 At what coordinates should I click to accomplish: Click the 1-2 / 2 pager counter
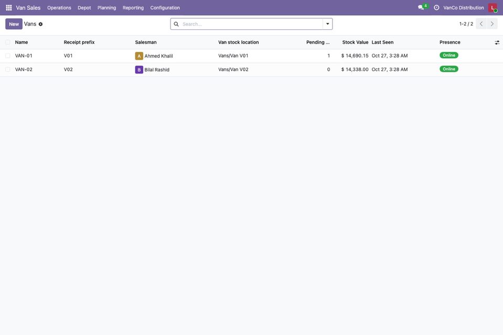466,24
